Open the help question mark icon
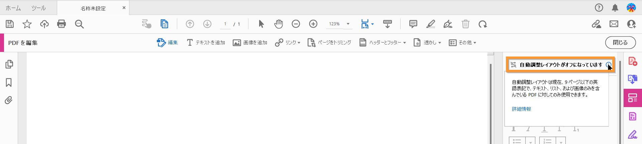 point(599,8)
